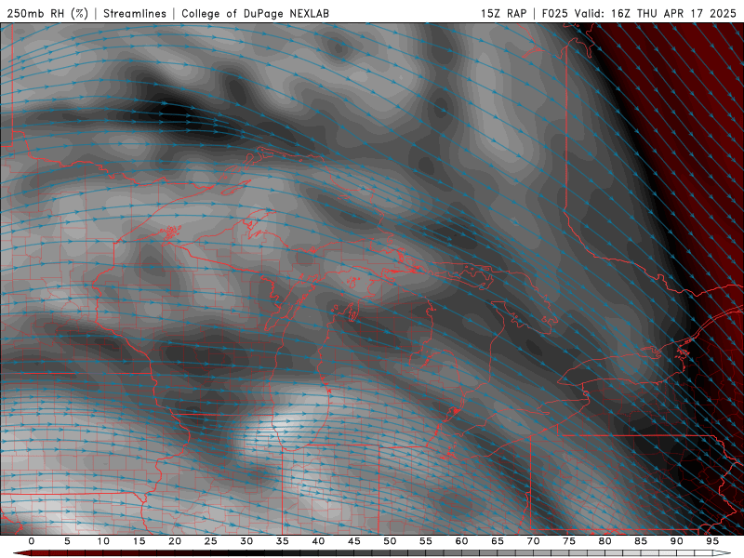Click the "20" value on the color scale
744x558 pixels.
[x=175, y=541]
